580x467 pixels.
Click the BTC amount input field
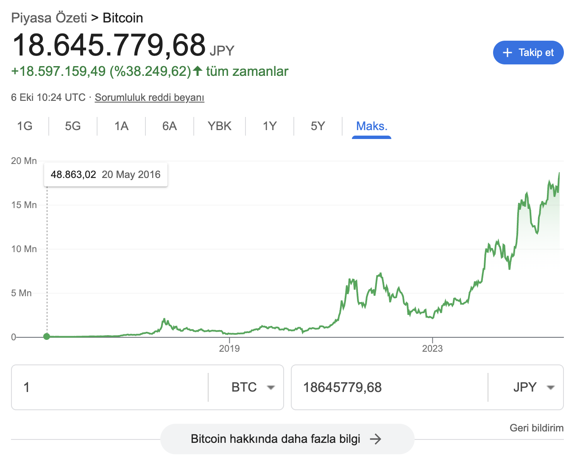pyautogui.click(x=110, y=387)
